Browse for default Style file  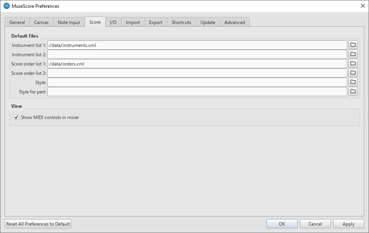pyautogui.click(x=353, y=82)
